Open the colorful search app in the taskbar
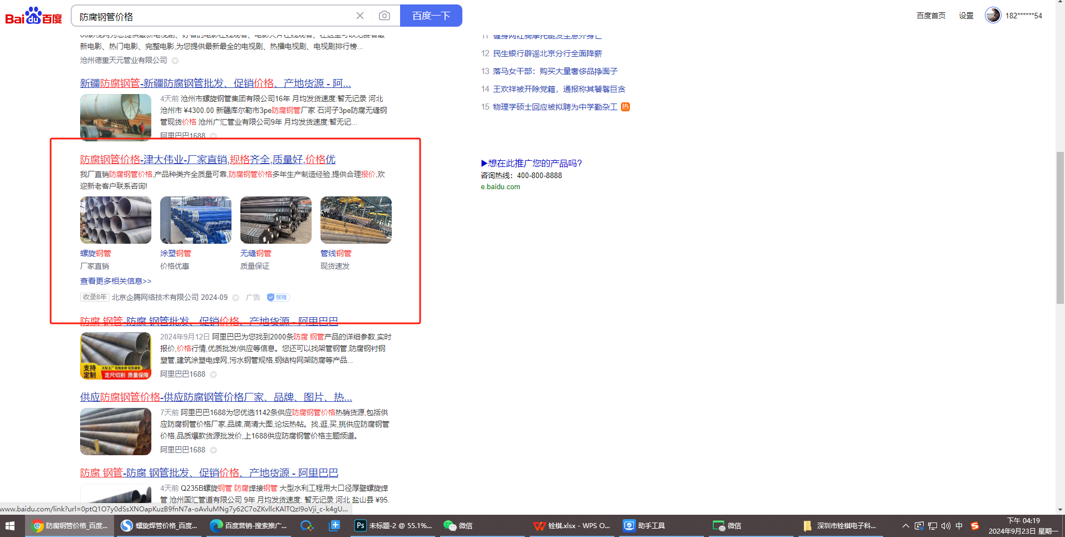The image size is (1065, 537). [x=307, y=526]
